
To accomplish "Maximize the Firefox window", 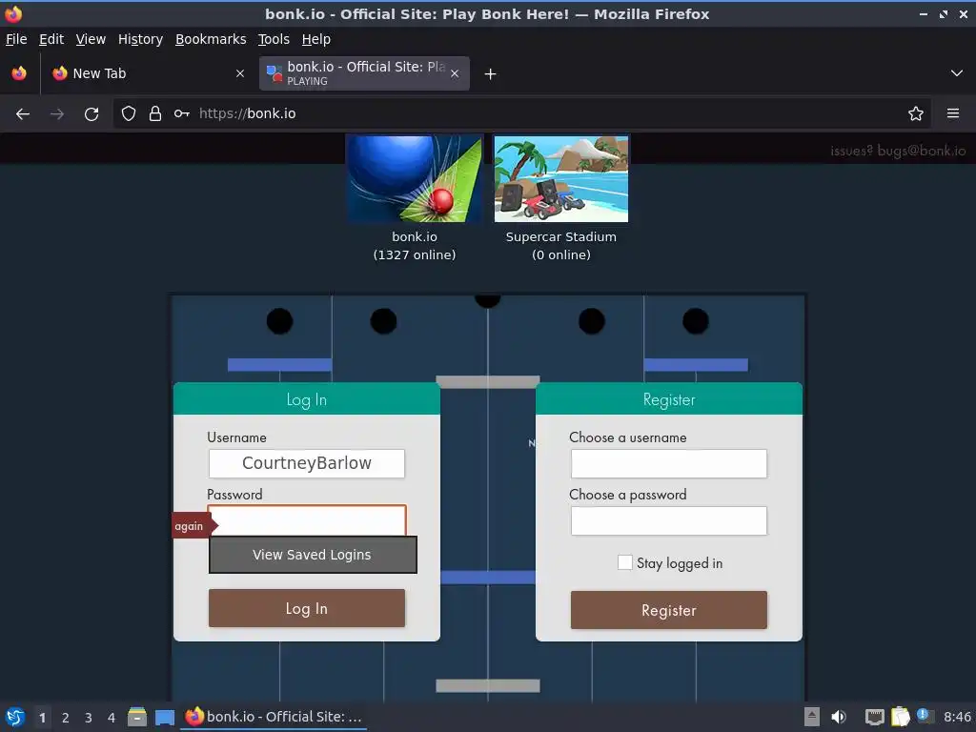I will tap(944, 13).
